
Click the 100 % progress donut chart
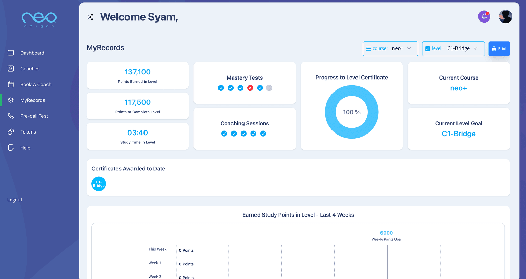point(352,112)
